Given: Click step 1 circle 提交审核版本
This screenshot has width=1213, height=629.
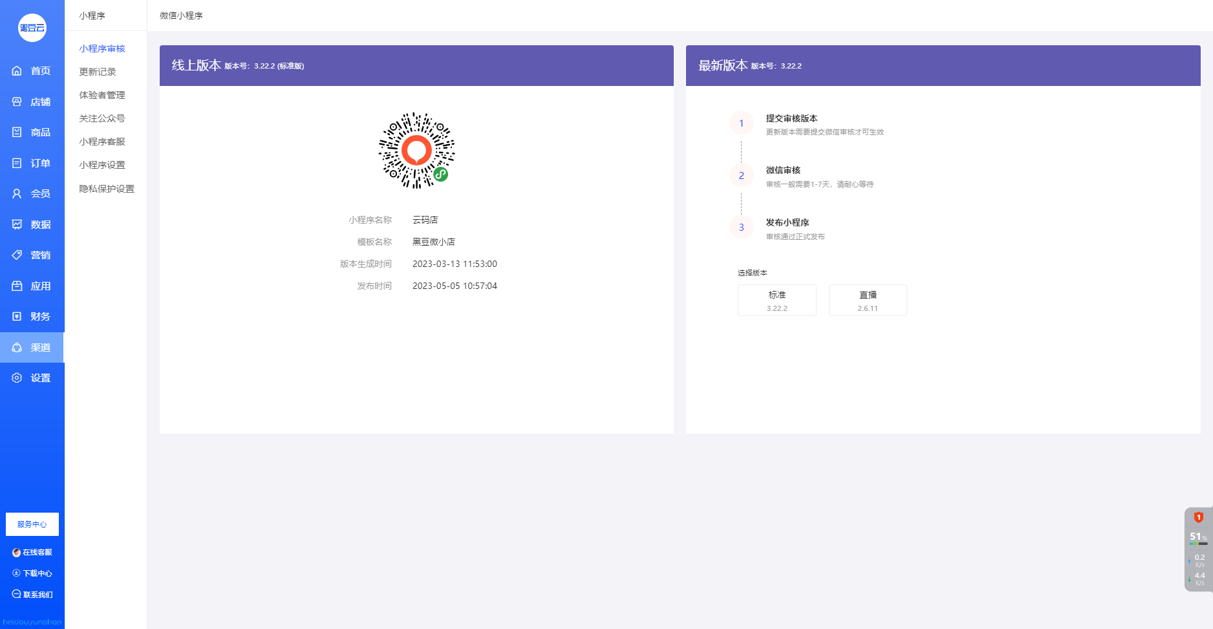Looking at the screenshot, I should coord(742,123).
